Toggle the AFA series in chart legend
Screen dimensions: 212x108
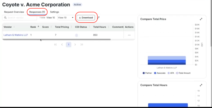(171, 73)
